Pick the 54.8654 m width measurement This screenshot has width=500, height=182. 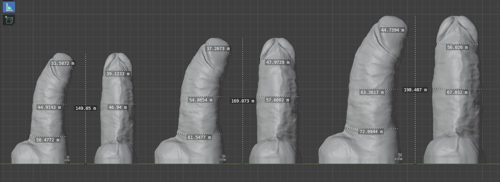coord(201,100)
